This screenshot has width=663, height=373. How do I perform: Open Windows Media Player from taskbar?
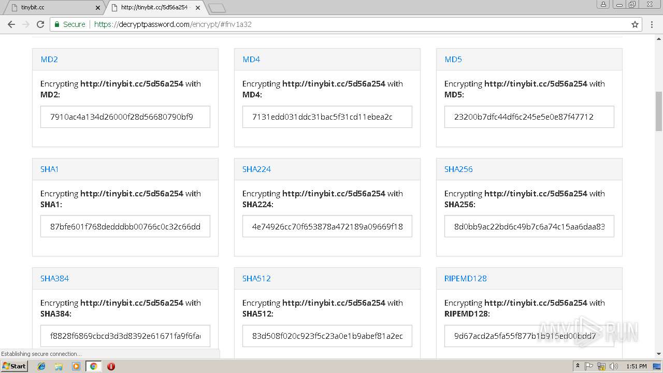76,366
